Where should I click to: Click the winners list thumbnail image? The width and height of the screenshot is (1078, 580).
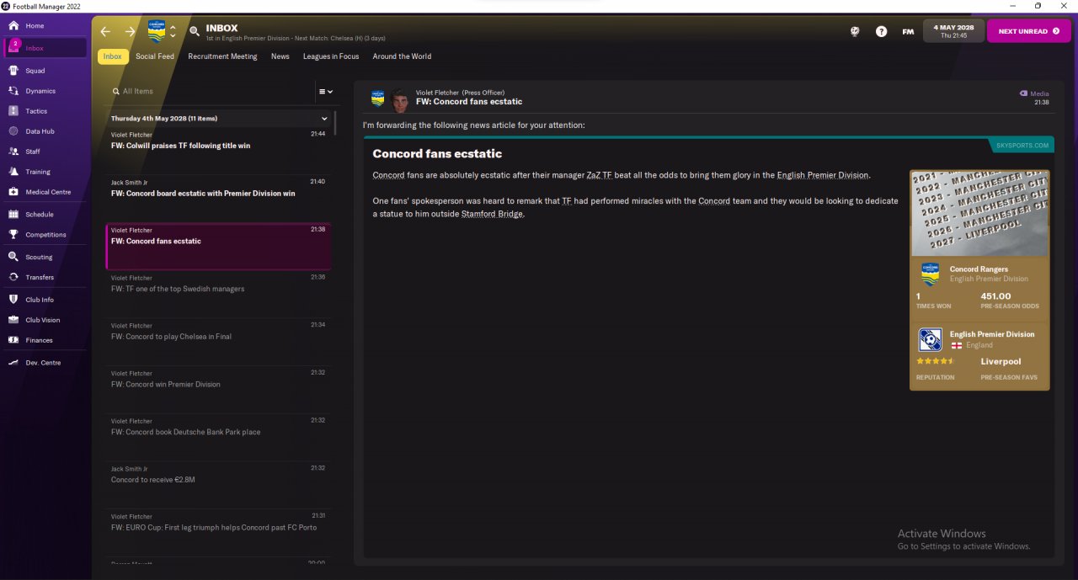[979, 213]
